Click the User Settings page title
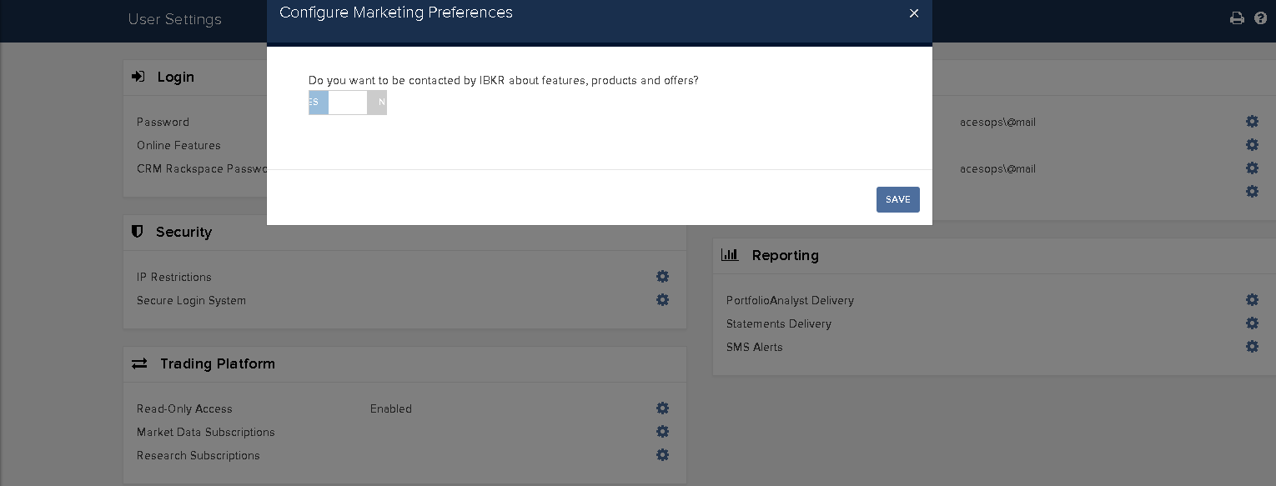Viewport: 1276px width, 486px height. click(x=175, y=19)
